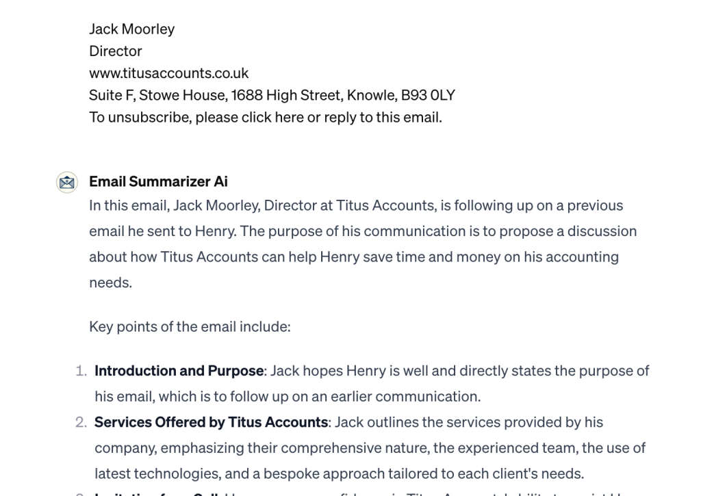
Task: Click the 1688 High Street text
Action: pyautogui.click(x=287, y=95)
